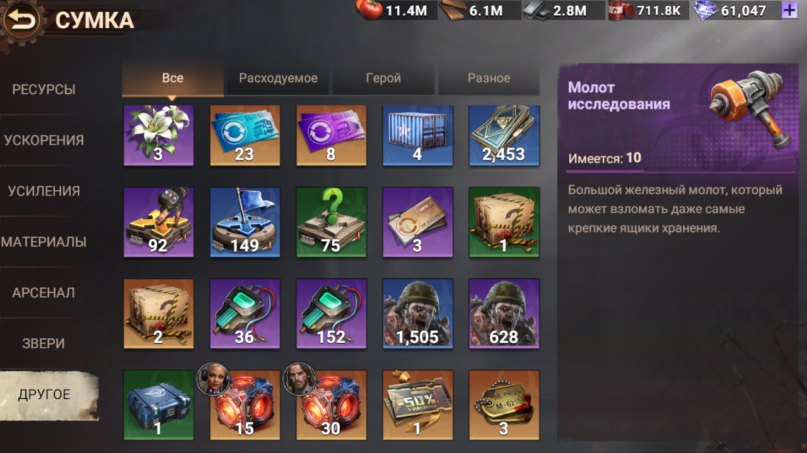Open the ЗВЕРИ category
The image size is (807, 453).
[44, 343]
